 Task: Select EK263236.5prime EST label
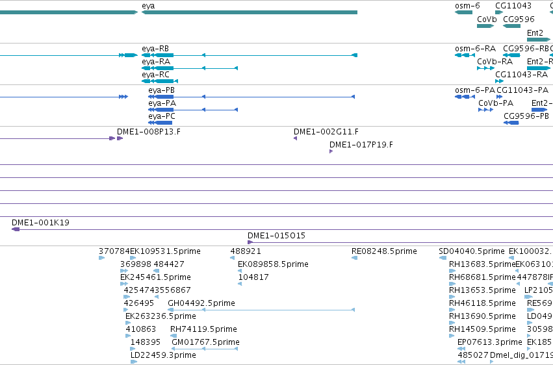(x=161, y=316)
